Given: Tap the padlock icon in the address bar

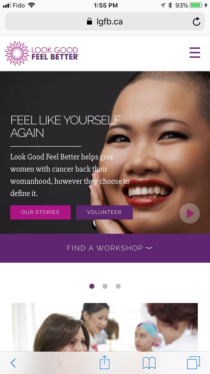Looking at the screenshot, I should 89,21.
